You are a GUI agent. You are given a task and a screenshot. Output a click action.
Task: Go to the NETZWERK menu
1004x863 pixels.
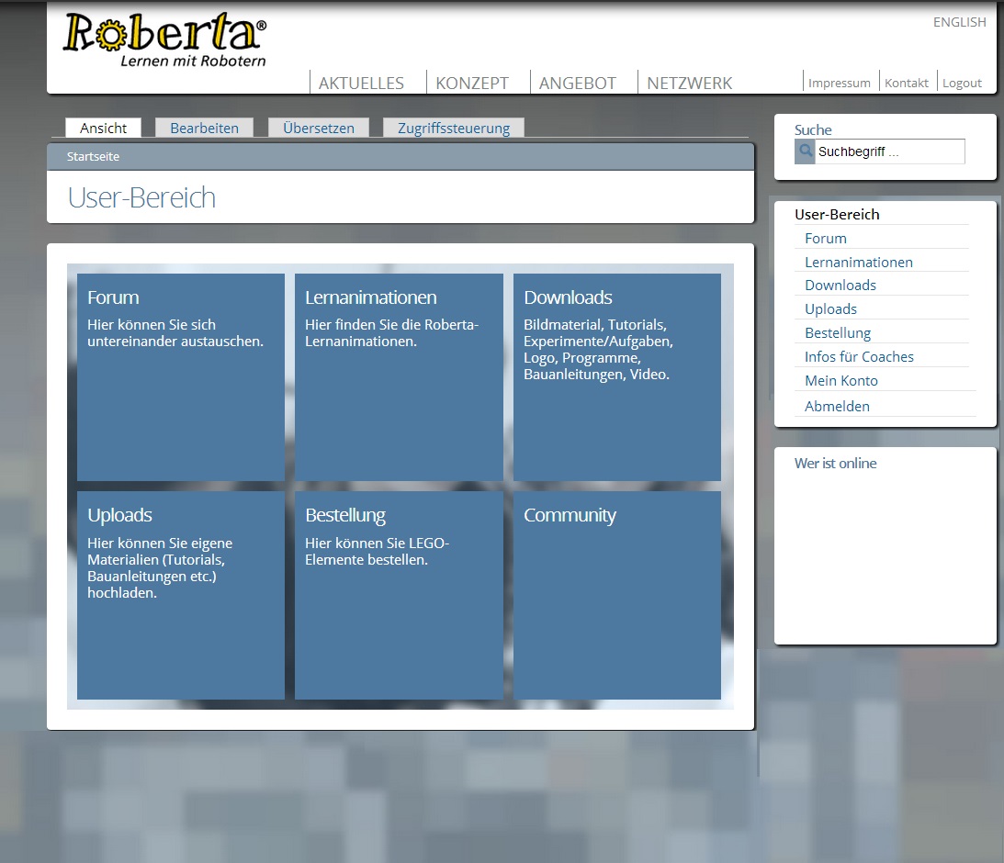[689, 84]
